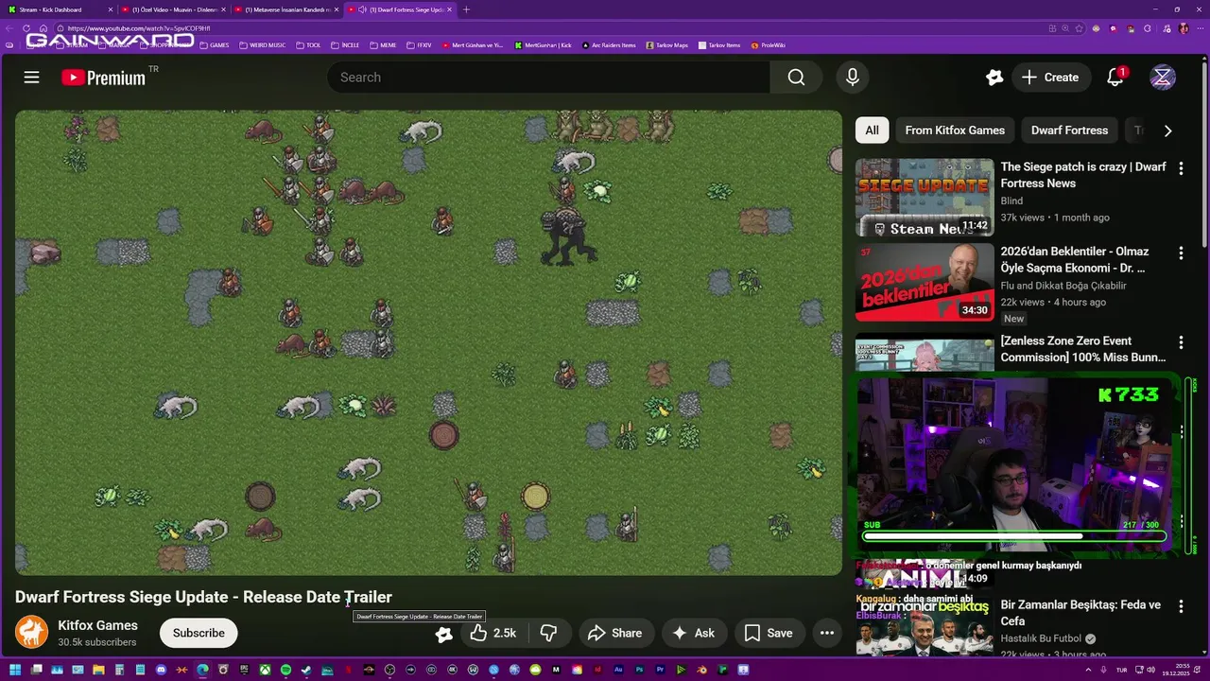This screenshot has width=1210, height=681.
Task: Open Adobe Premiere Pro from taskbar
Action: [660, 670]
